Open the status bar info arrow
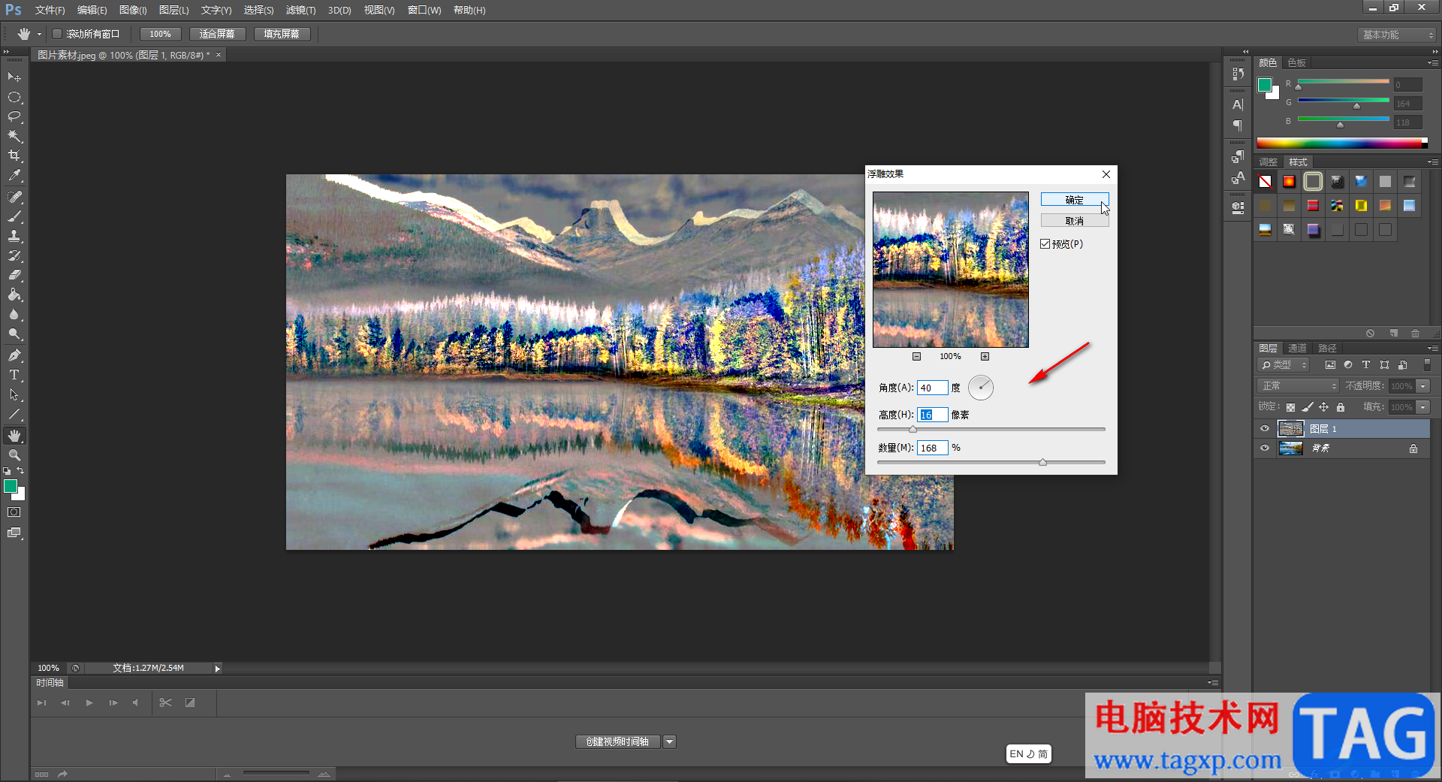1442x782 pixels. 217,669
